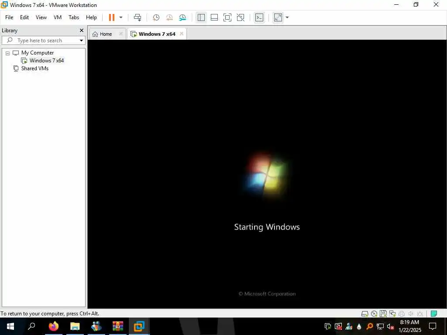Collapse the My Computer tree node
The height and width of the screenshot is (335, 447).
pyautogui.click(x=8, y=53)
